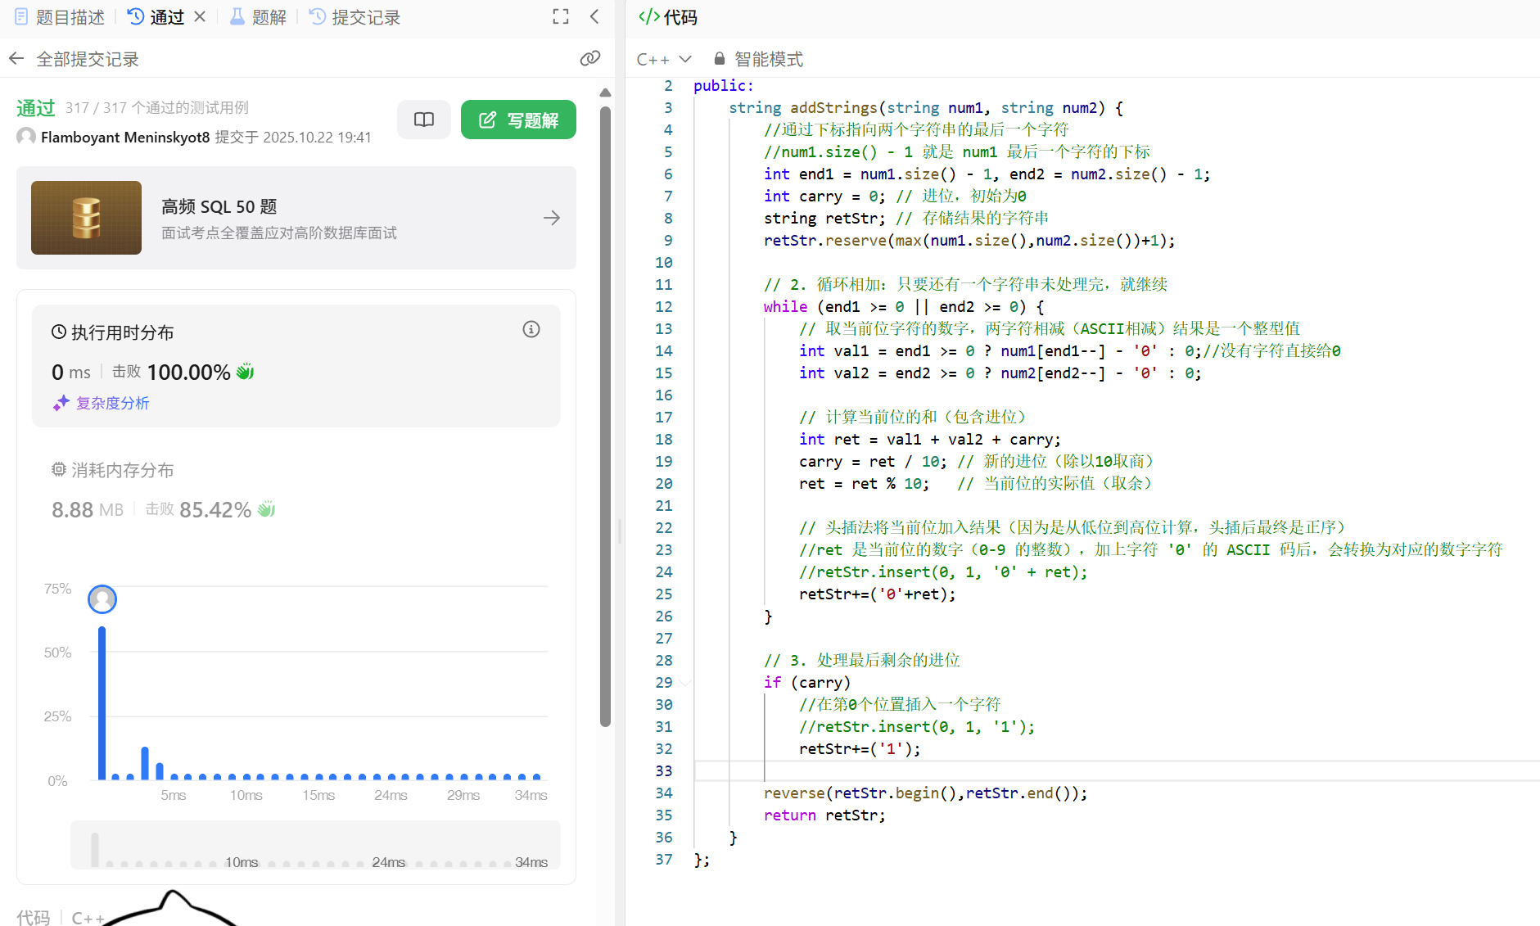Screen dimensions: 1540x926
Task: Click the 提交于 2025.10.22 19:41 timestamp
Action: (x=293, y=138)
